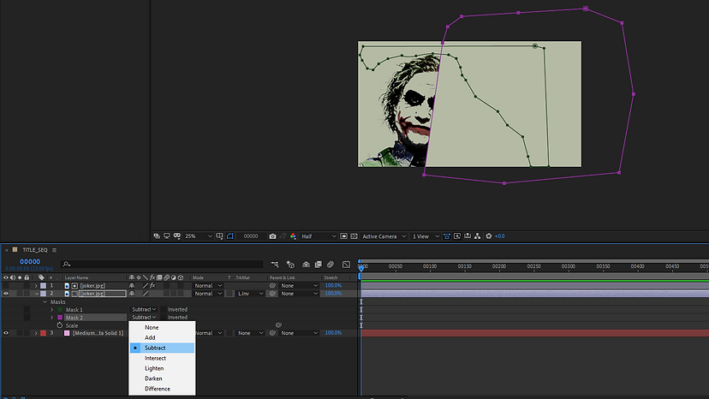
Task: Open the 1 View layout dropdown
Action: [x=426, y=236]
